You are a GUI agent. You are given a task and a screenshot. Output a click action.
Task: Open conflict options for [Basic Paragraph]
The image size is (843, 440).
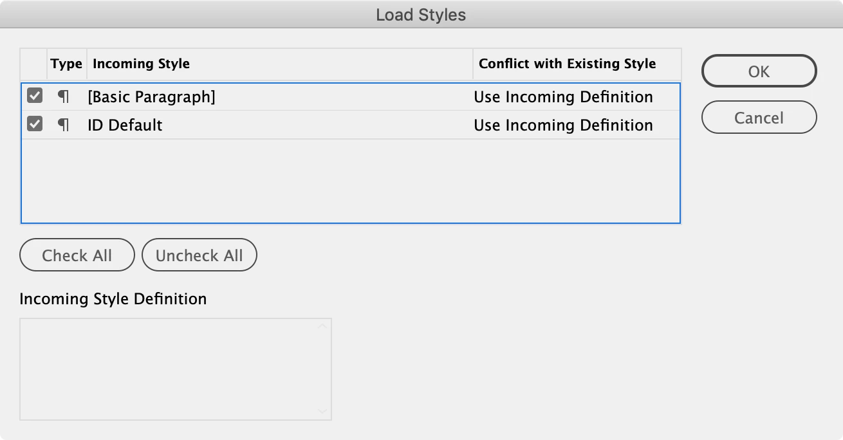pos(563,96)
